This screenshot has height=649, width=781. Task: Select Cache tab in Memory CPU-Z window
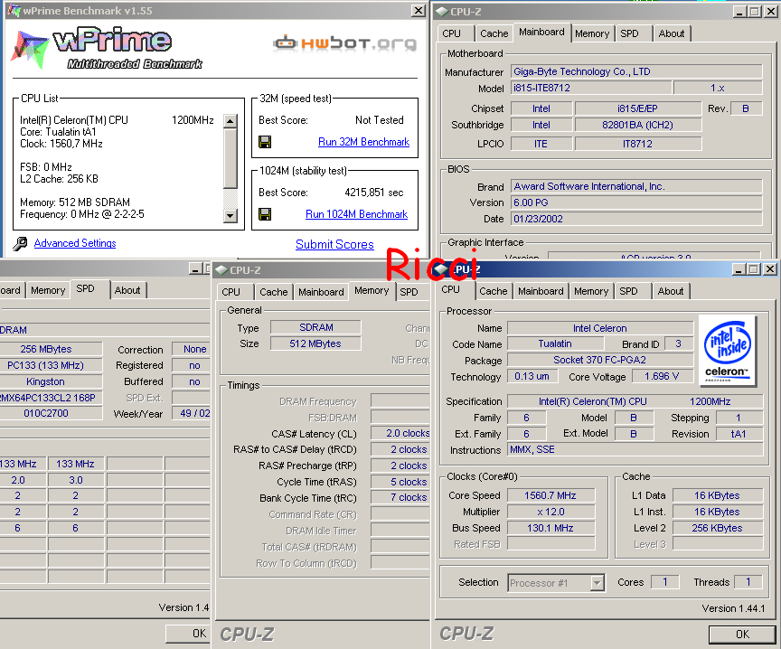(x=274, y=292)
